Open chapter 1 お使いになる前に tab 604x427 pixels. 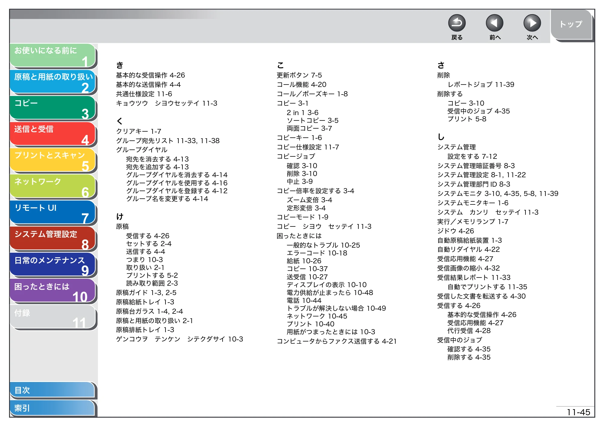(x=53, y=56)
